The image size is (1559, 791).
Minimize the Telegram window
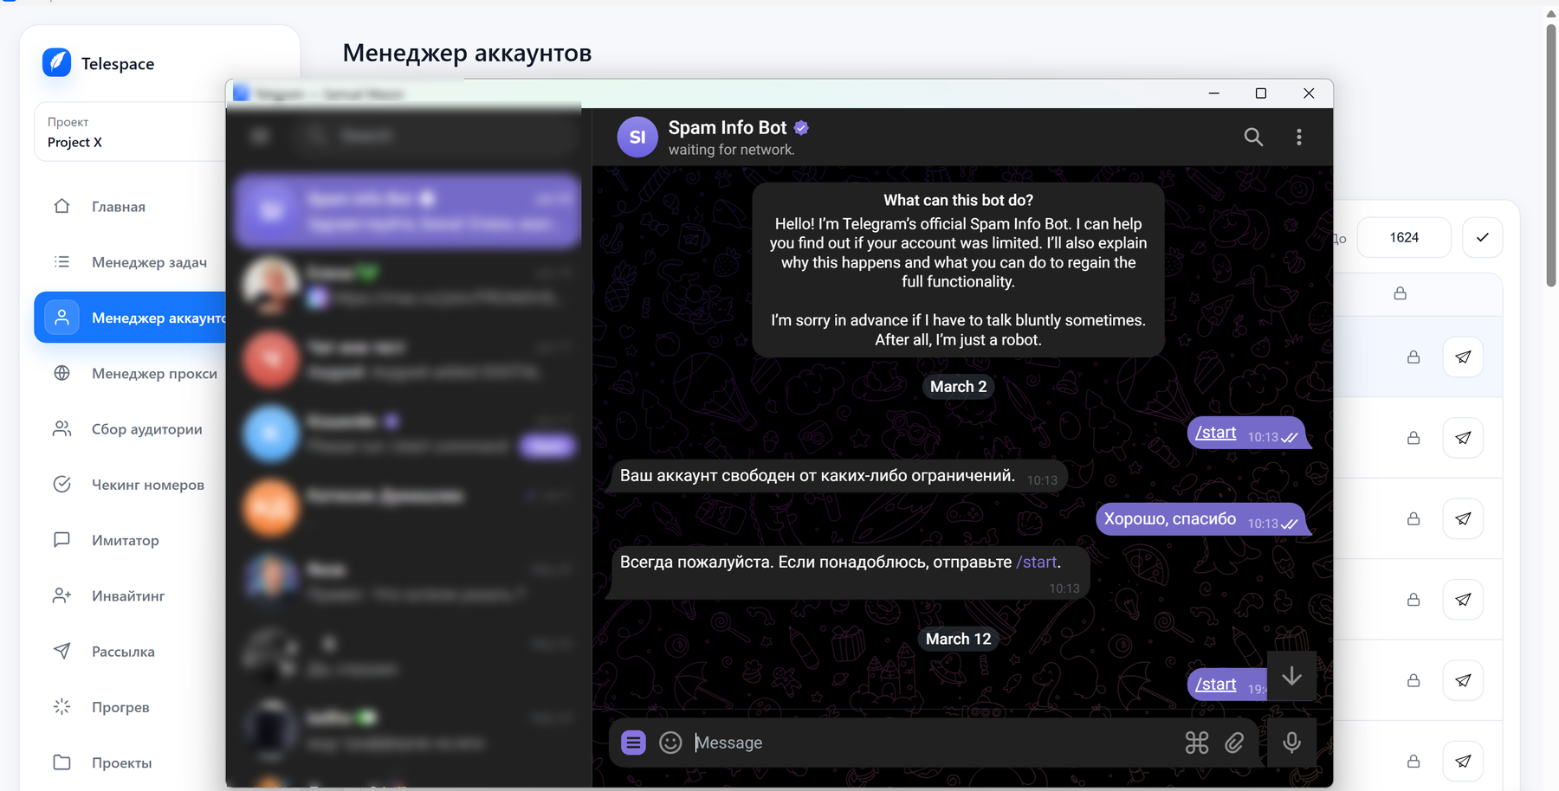(1213, 93)
